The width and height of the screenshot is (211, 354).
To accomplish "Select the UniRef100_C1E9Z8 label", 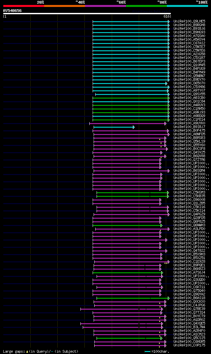I will coord(189,261).
